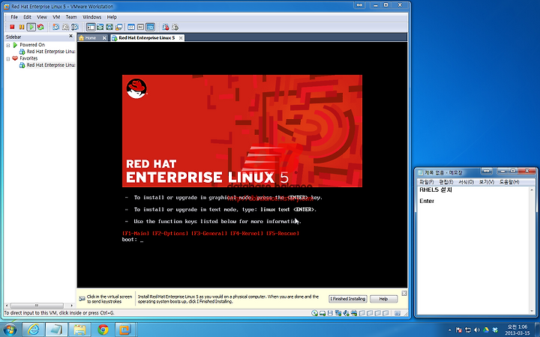Click the Take Snapshot toolbar icon
Screen dimensions: 540x337
click(x=55, y=27)
